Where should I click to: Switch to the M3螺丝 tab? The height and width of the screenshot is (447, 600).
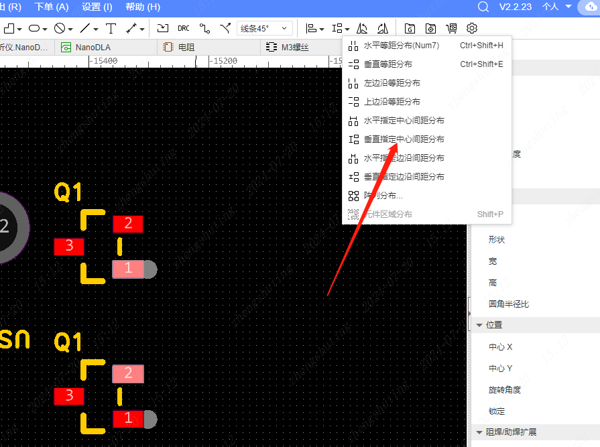point(301,48)
